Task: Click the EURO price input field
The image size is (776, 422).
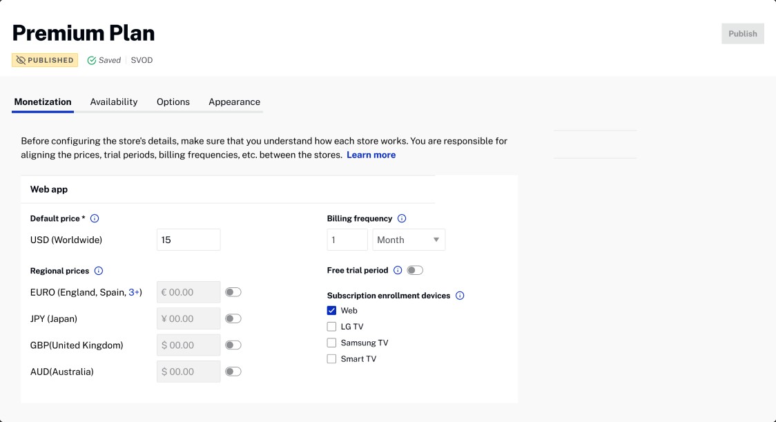Action: [188, 292]
